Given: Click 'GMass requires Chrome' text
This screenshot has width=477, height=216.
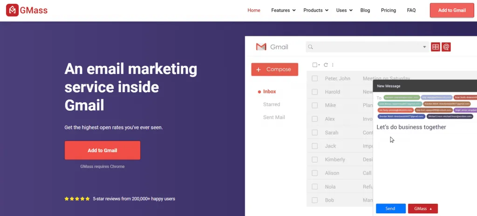Looking at the screenshot, I should click(x=102, y=166).
